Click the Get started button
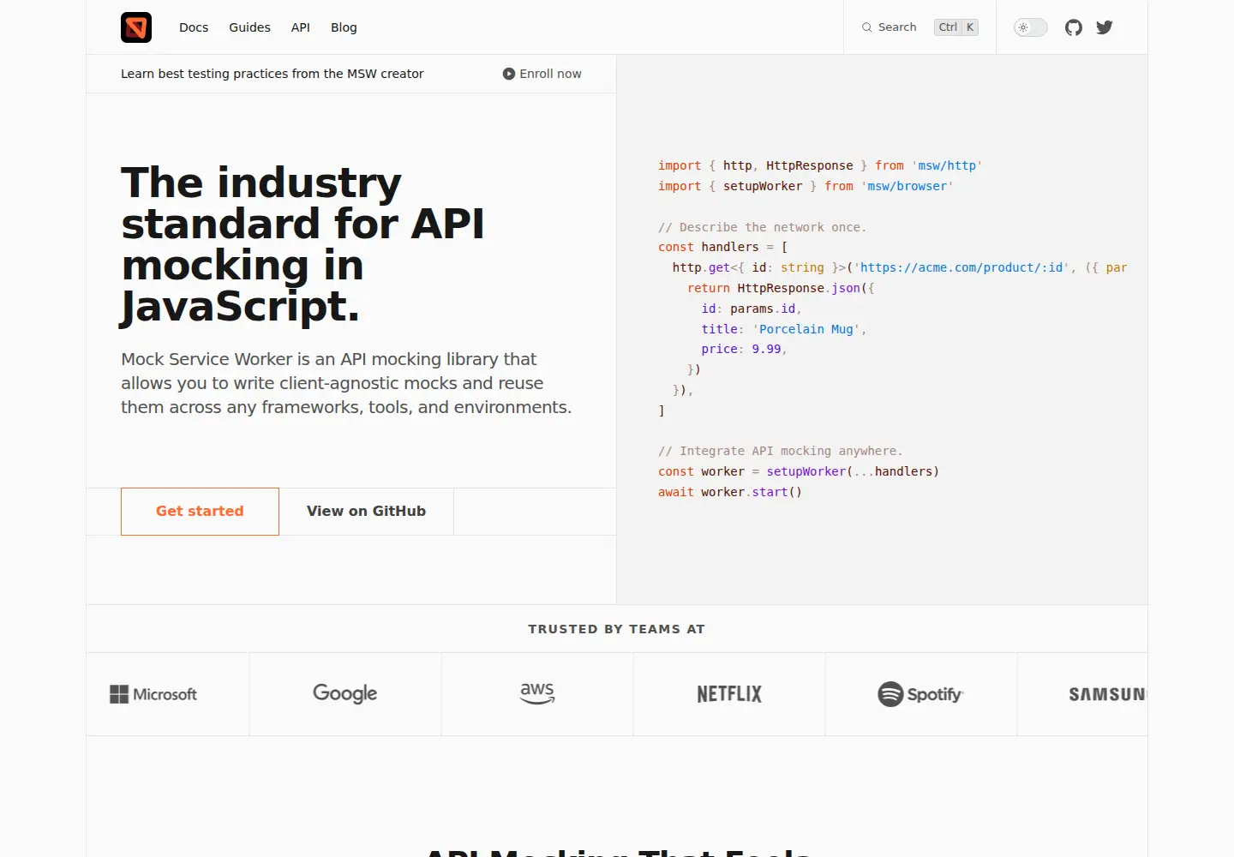Screen dimensions: 1234x857 (x=200, y=512)
